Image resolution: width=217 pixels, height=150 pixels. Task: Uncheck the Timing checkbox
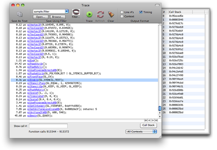tap(141, 12)
